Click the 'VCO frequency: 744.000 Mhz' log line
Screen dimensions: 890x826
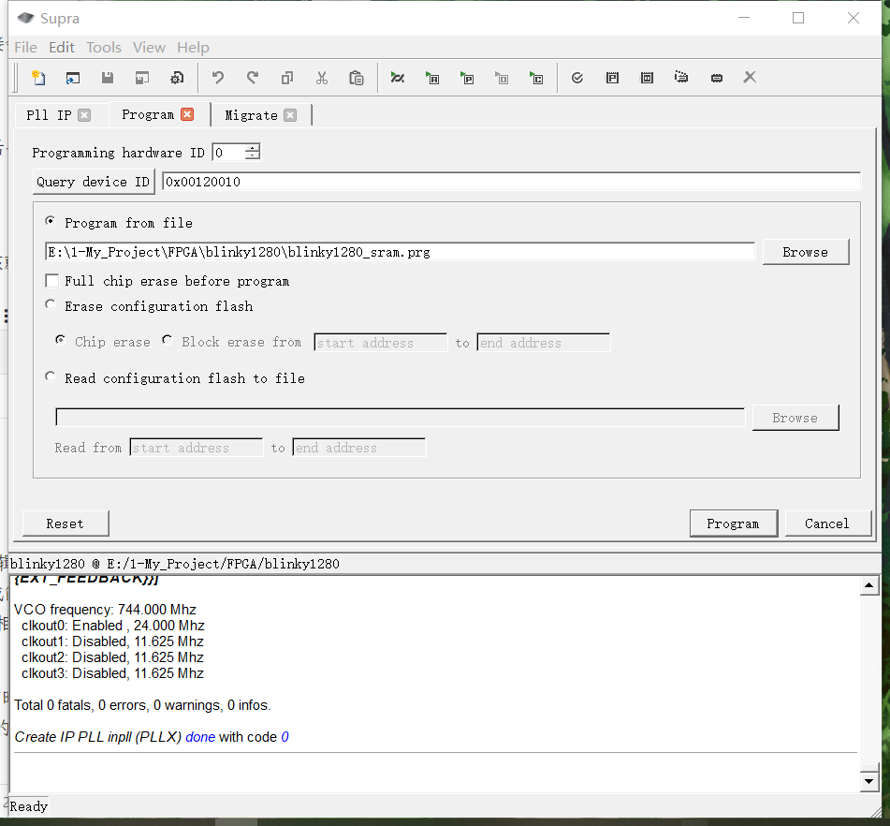[x=105, y=610]
